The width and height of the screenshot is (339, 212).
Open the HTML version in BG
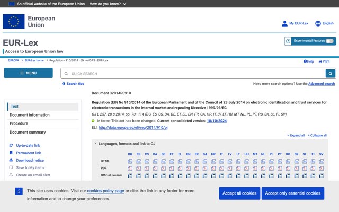click(x=130, y=161)
